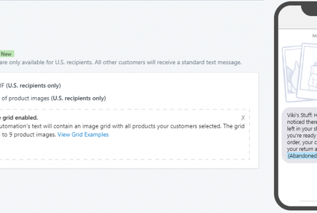Click the bold grid enabled heading
Image resolution: width=317 pixels, height=213 pixels.
coord(19,117)
